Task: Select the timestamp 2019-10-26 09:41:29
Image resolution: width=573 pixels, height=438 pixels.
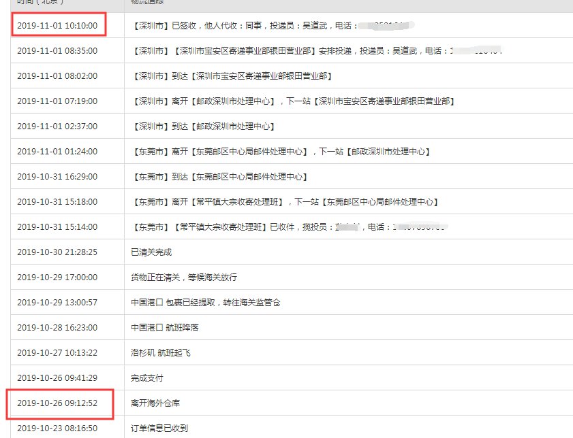Action: click(x=57, y=378)
